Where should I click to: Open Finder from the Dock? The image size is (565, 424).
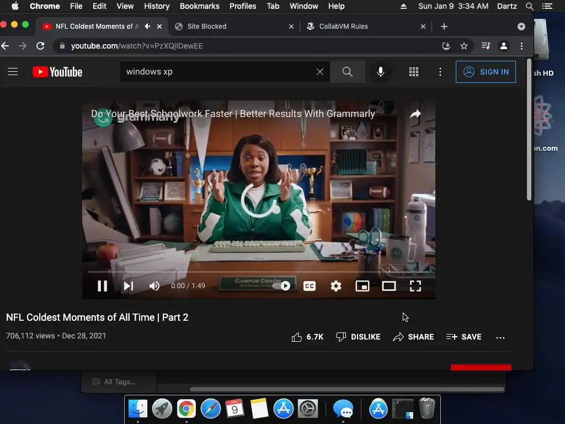[137, 409]
